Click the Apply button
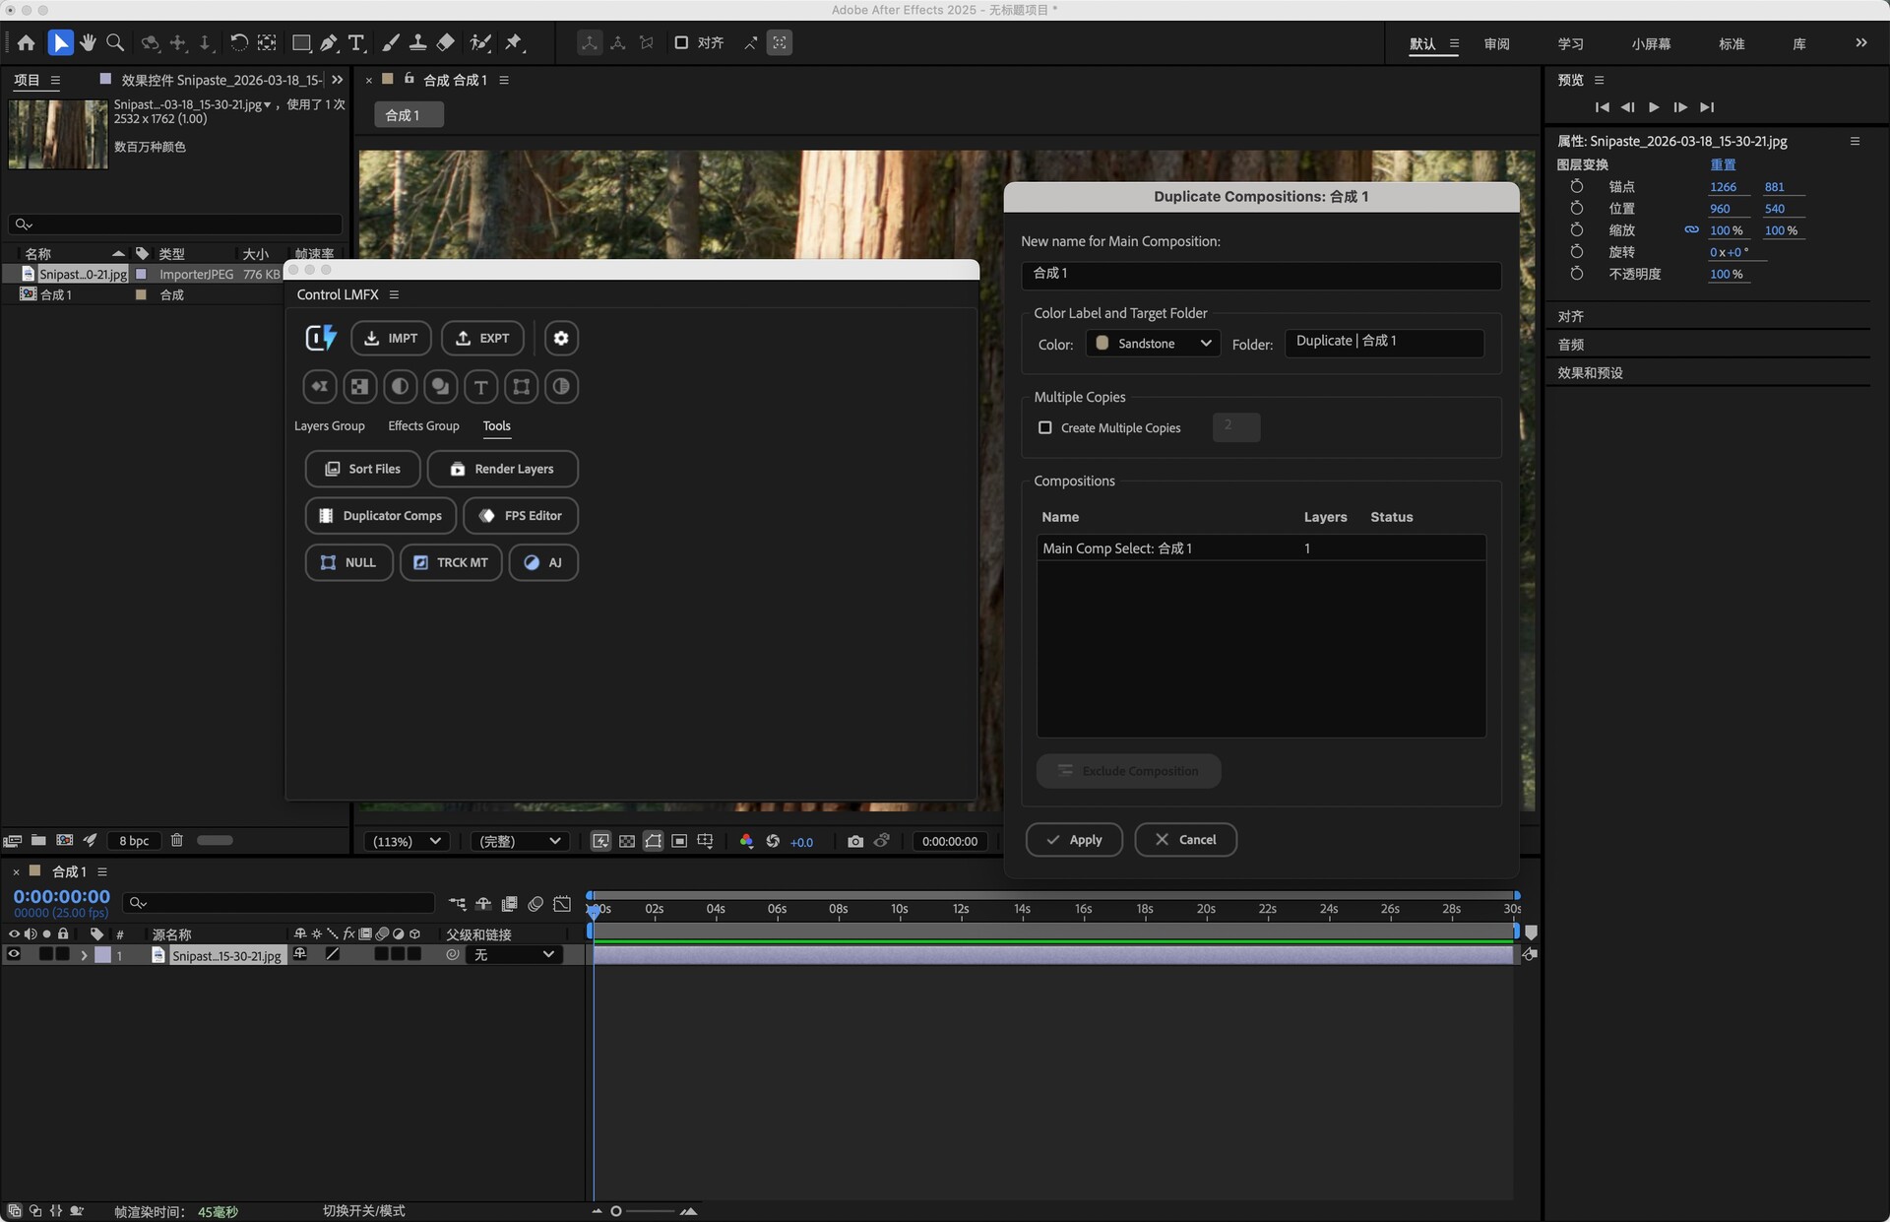 pos(1074,839)
